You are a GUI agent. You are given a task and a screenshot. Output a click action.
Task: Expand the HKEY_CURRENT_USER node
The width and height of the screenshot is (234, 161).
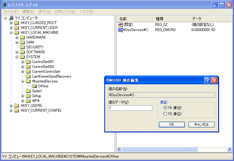tap(11, 28)
